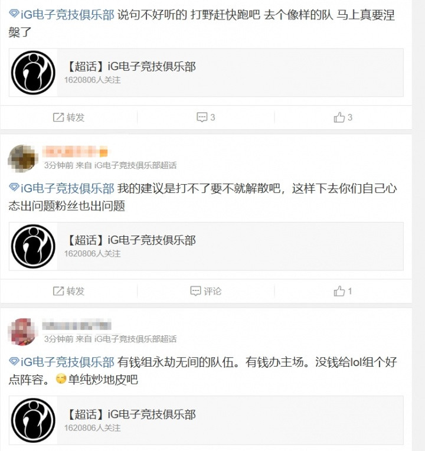Open the iG电子竞技俱乐部 topic link in the third post
The height and width of the screenshot is (451, 425).
pos(67,362)
